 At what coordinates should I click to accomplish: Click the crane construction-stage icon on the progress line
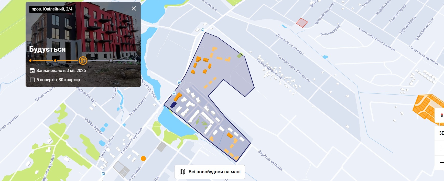(x=83, y=60)
